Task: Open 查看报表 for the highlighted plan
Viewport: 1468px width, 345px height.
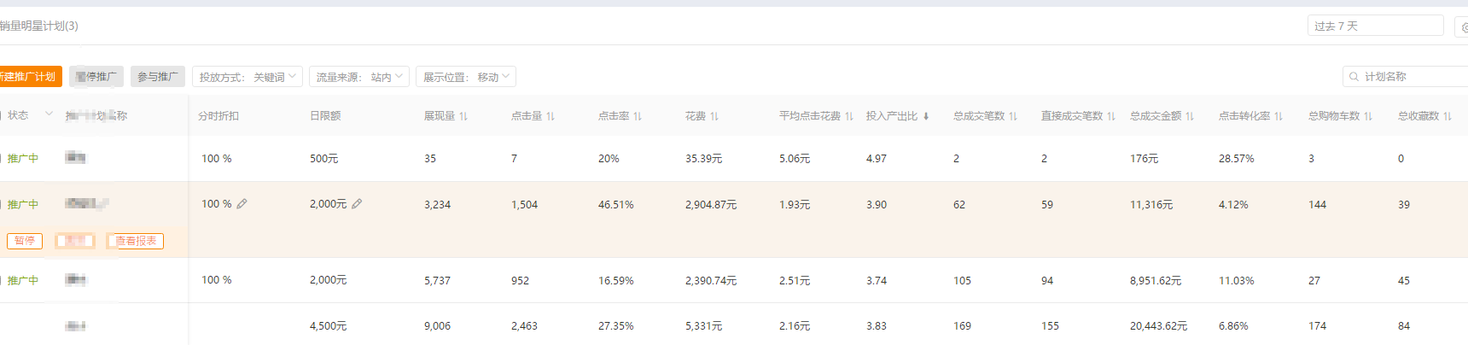Action: coord(136,241)
